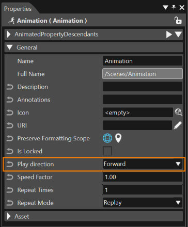Reset the Speed Factor with its revert arrow

coord(10,177)
